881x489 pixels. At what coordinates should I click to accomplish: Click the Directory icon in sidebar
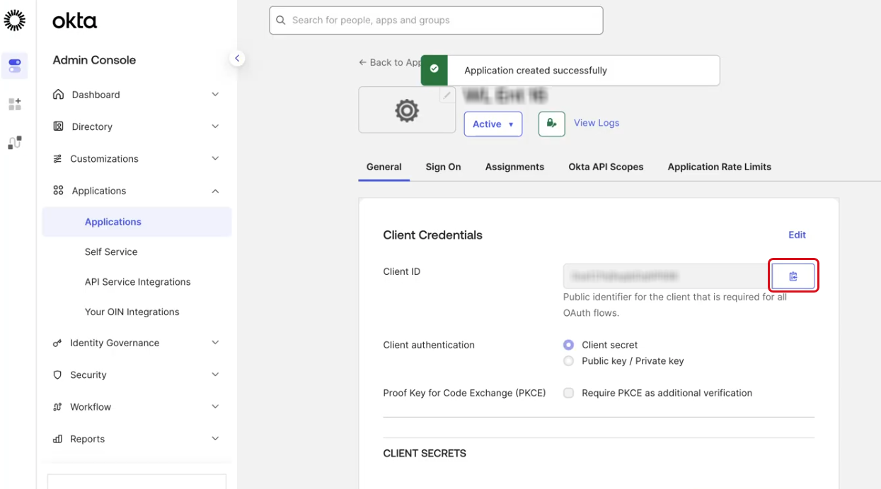58,126
